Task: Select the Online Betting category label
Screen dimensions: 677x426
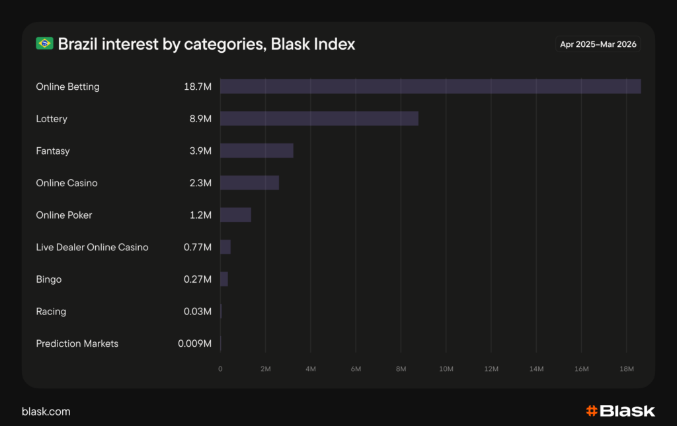Action: 67,87
